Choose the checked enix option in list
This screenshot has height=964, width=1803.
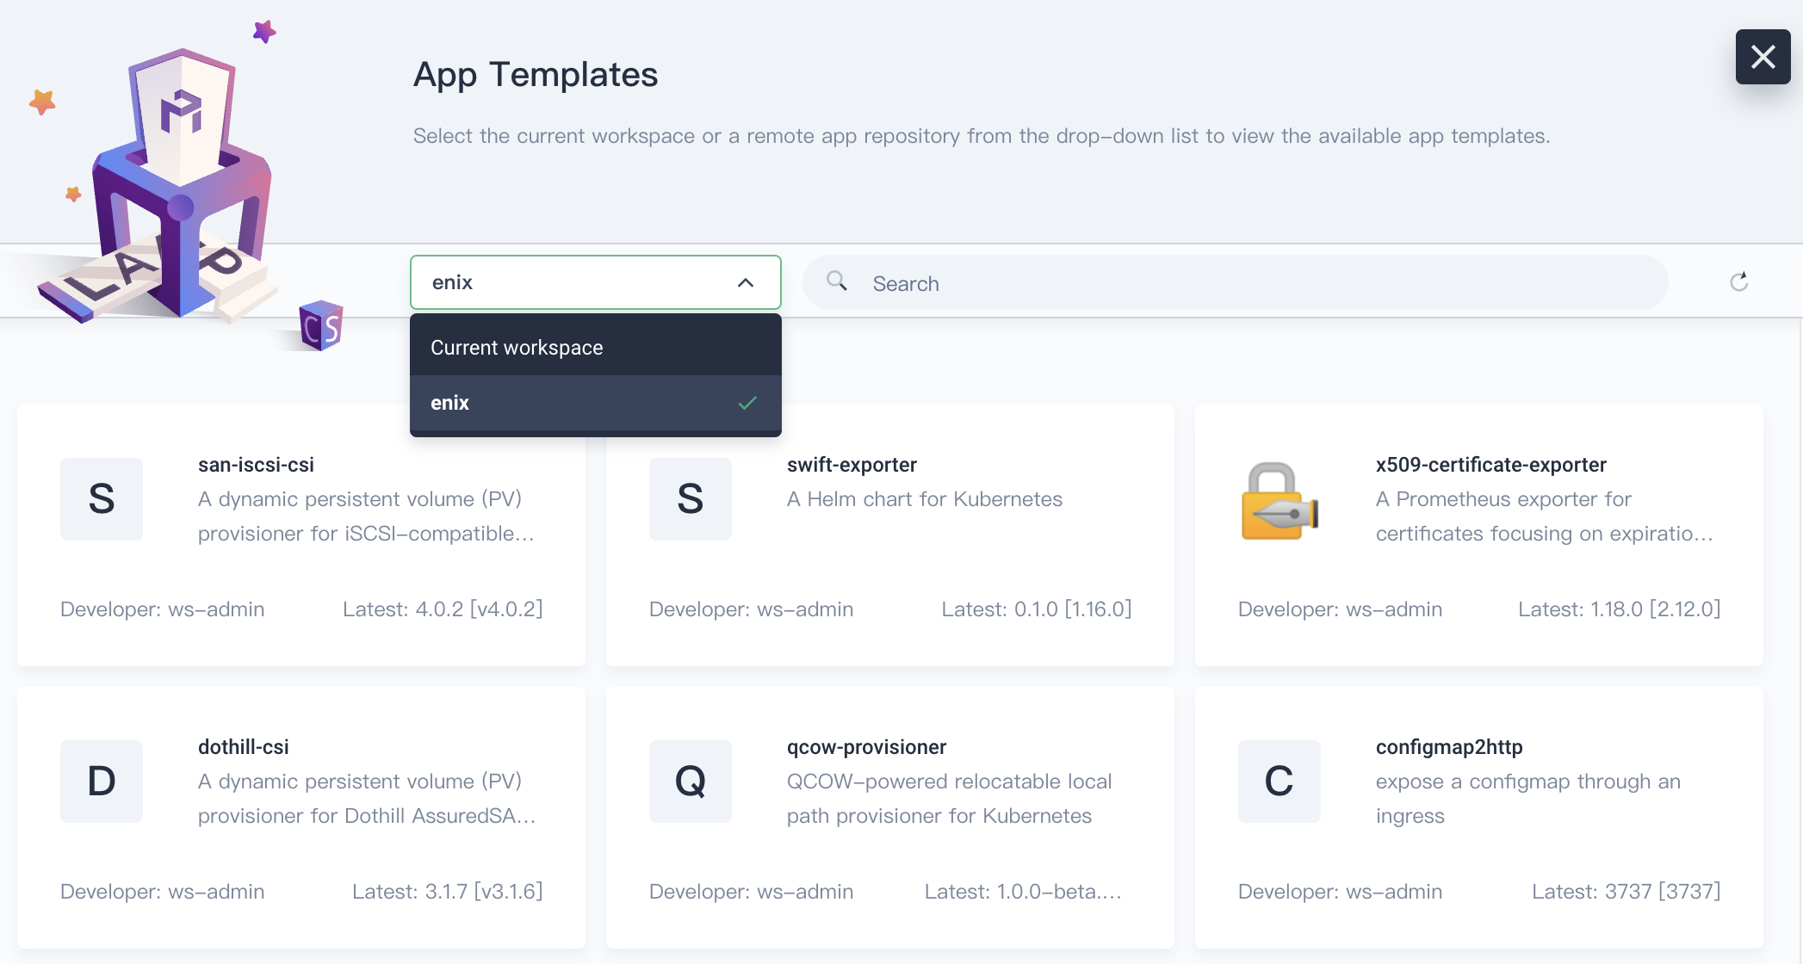(450, 403)
